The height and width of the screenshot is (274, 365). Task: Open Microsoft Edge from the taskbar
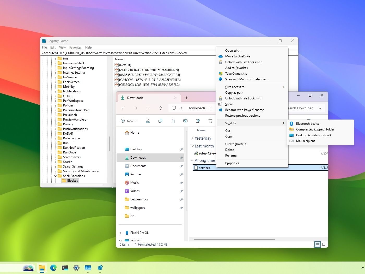point(53,267)
